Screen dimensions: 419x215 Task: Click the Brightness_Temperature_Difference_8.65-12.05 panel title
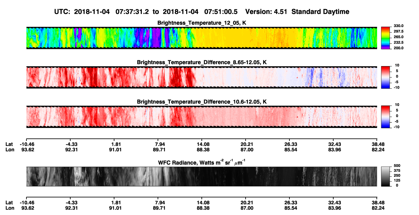coord(202,62)
